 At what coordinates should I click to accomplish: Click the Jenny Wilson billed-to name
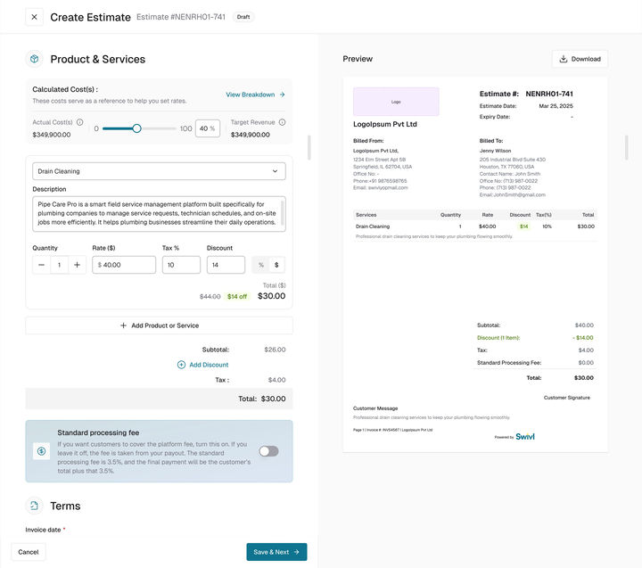click(x=495, y=151)
